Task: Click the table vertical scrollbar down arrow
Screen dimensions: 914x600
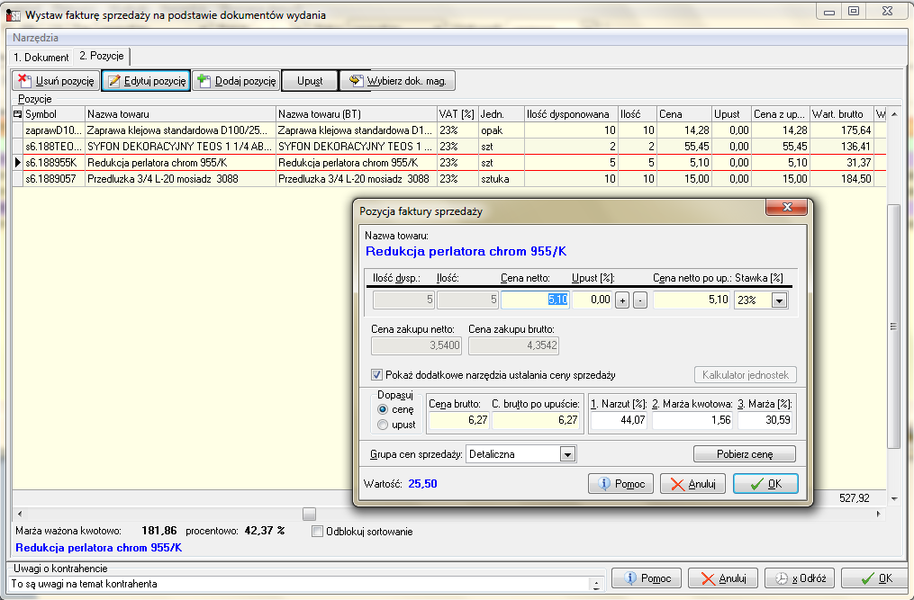Action: pos(894,498)
